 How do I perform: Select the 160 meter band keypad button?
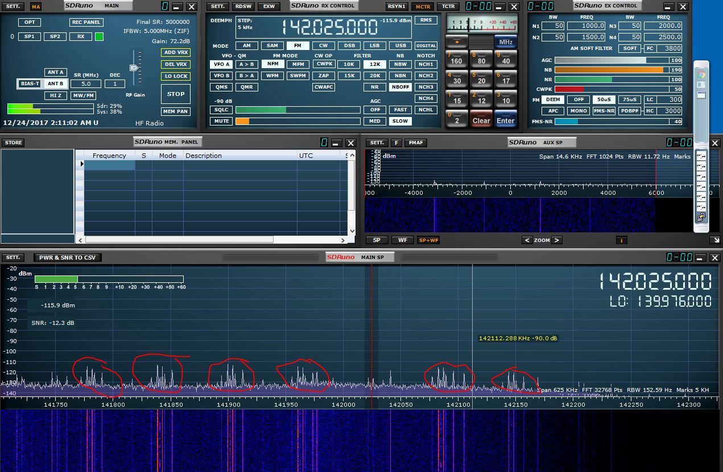456,59
